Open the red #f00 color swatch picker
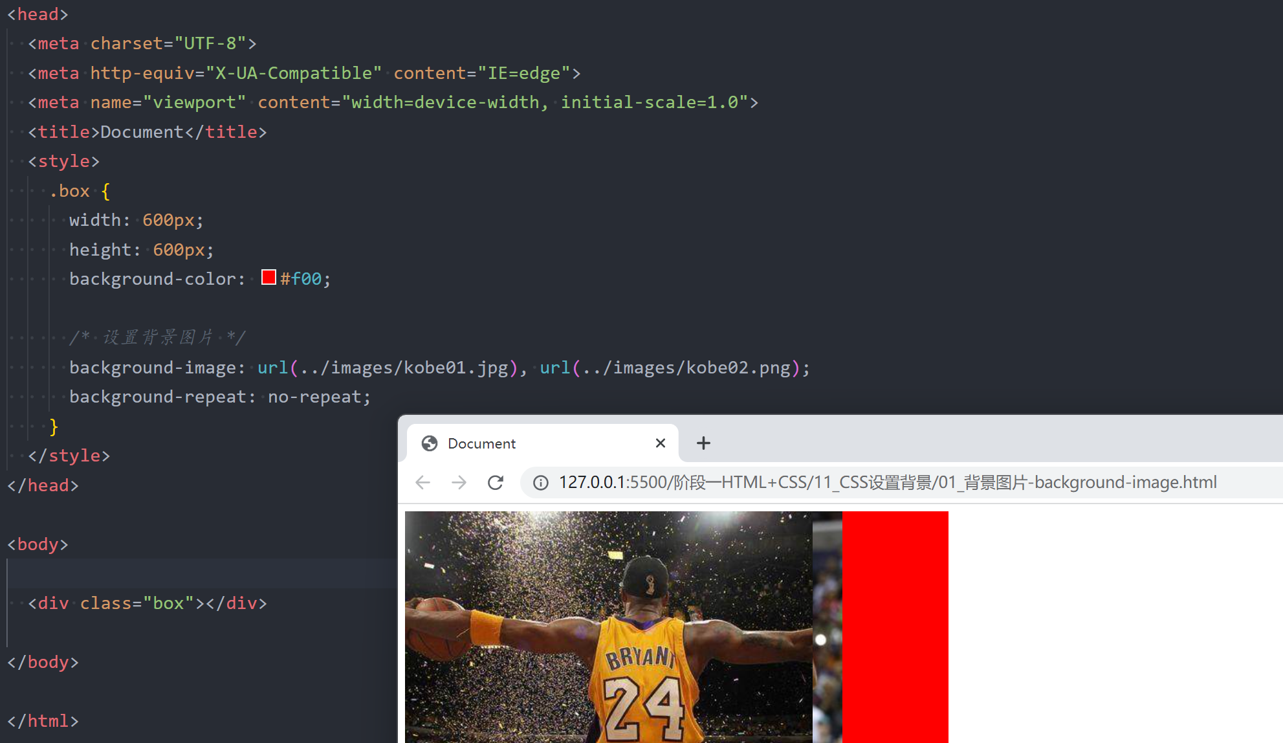The height and width of the screenshot is (743, 1283). [269, 278]
